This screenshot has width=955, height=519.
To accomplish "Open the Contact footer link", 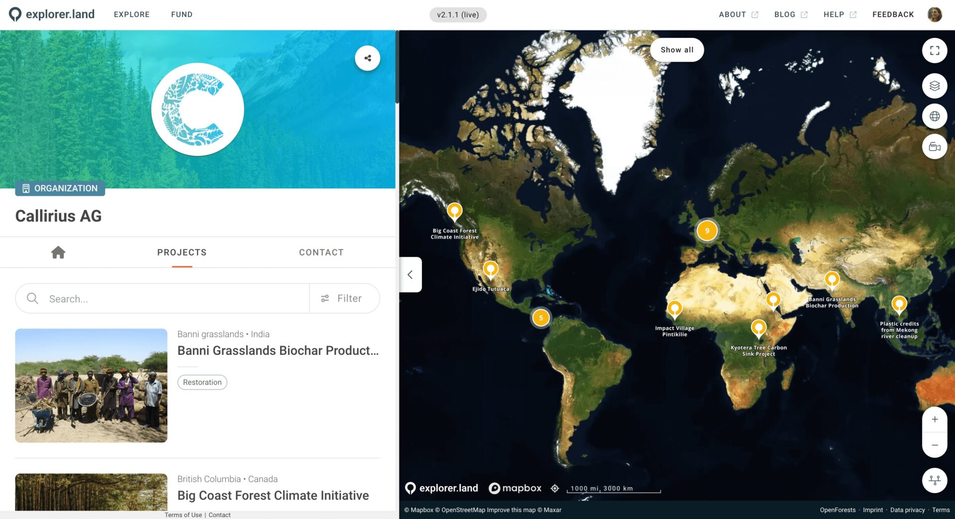I will (219, 515).
